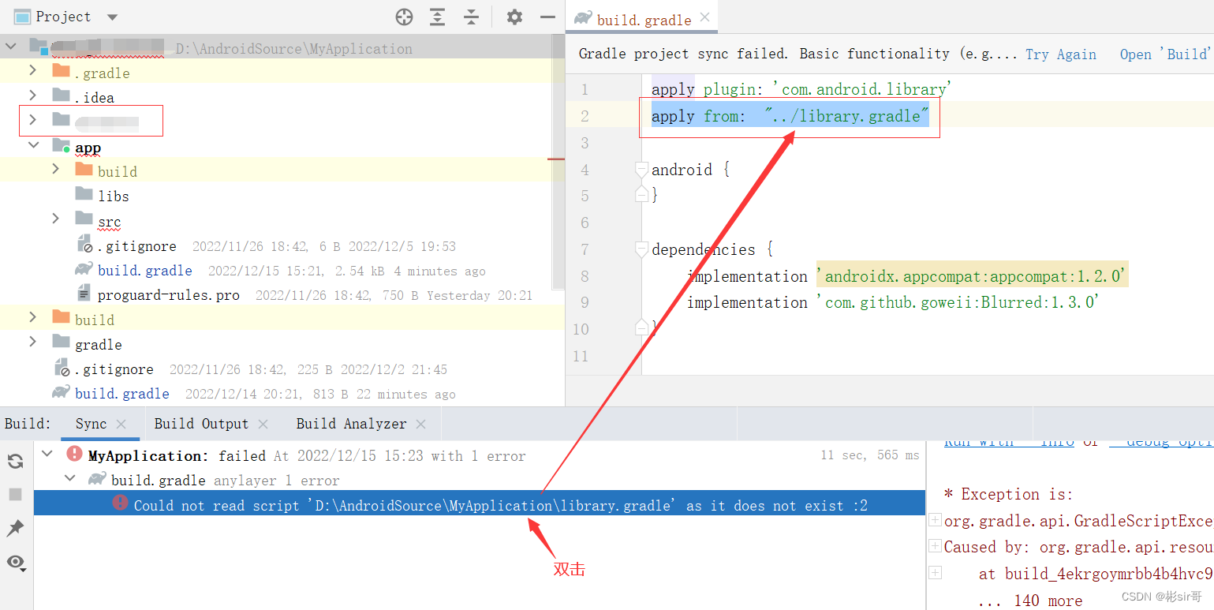This screenshot has height=610, width=1214.
Task: Open the Project panel options gear
Action: coord(514,16)
